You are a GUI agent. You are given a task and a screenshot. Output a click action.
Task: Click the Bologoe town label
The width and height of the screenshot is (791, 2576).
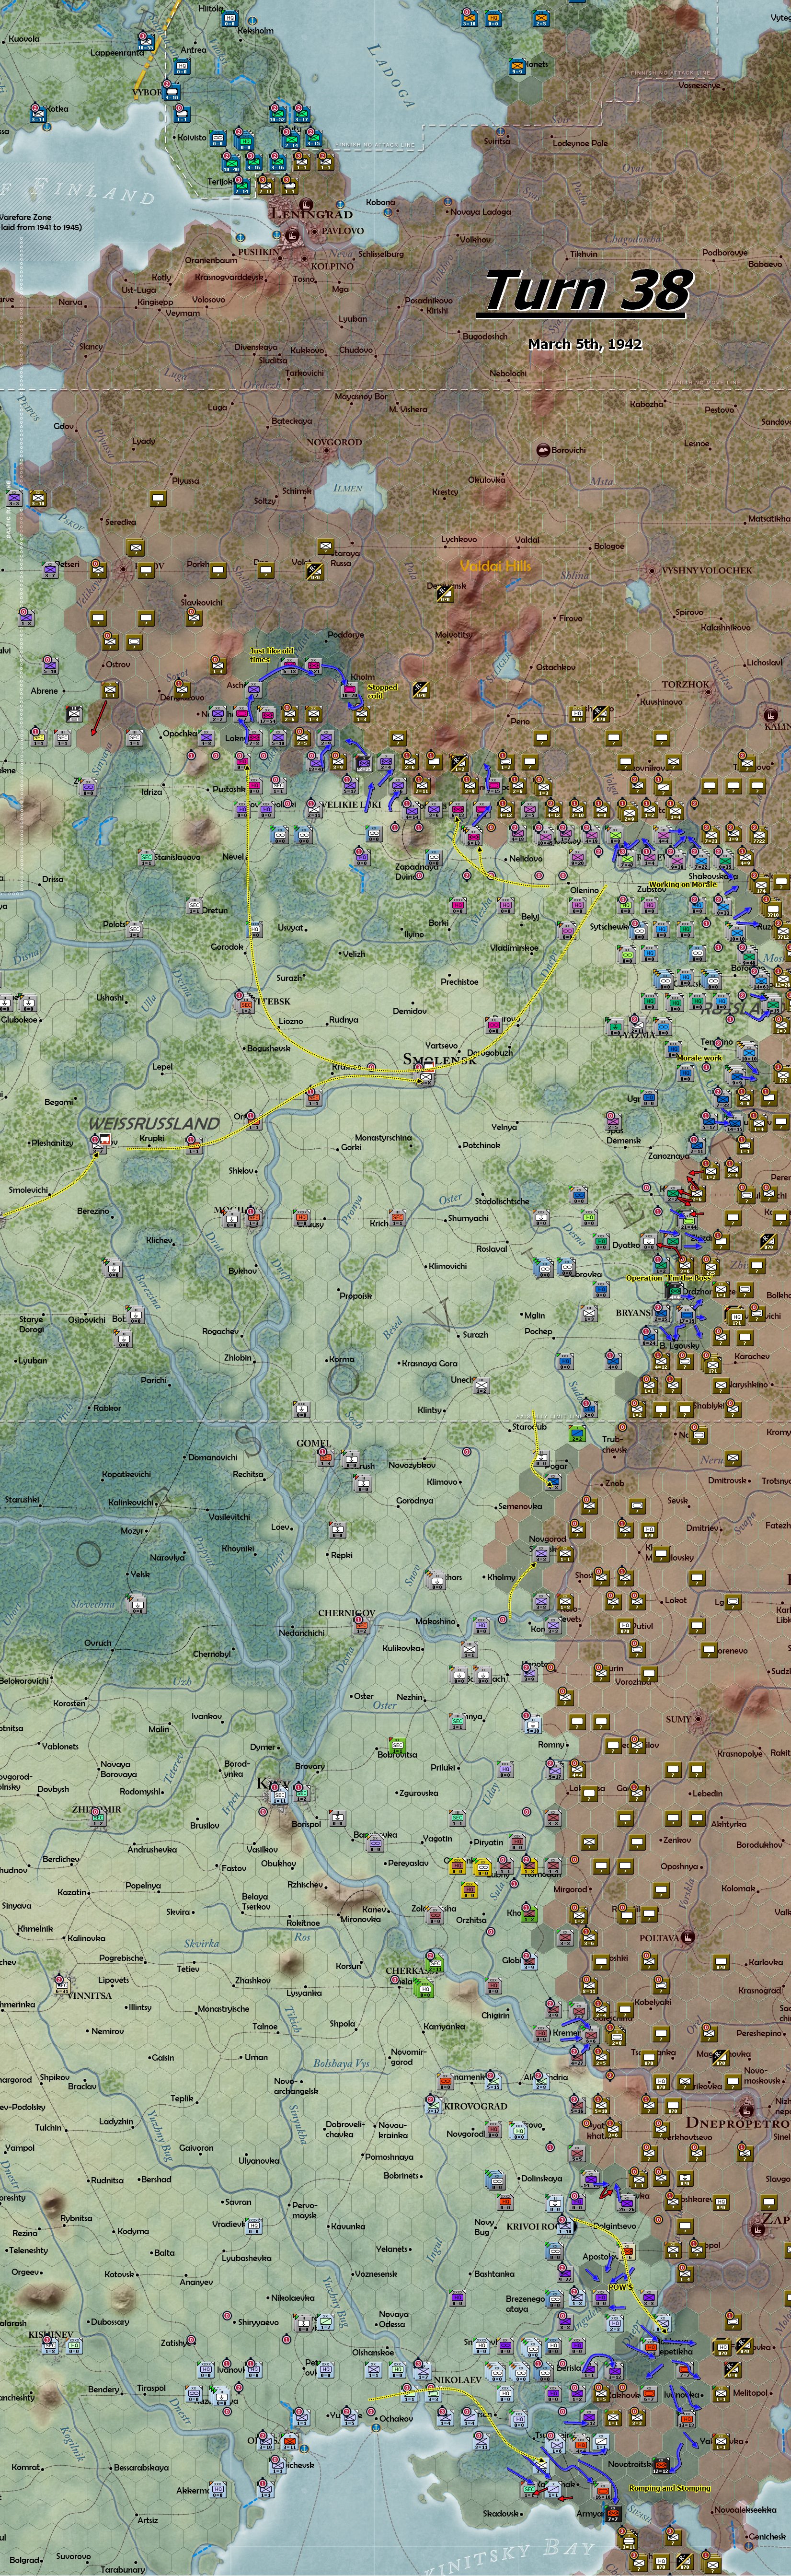609,546
